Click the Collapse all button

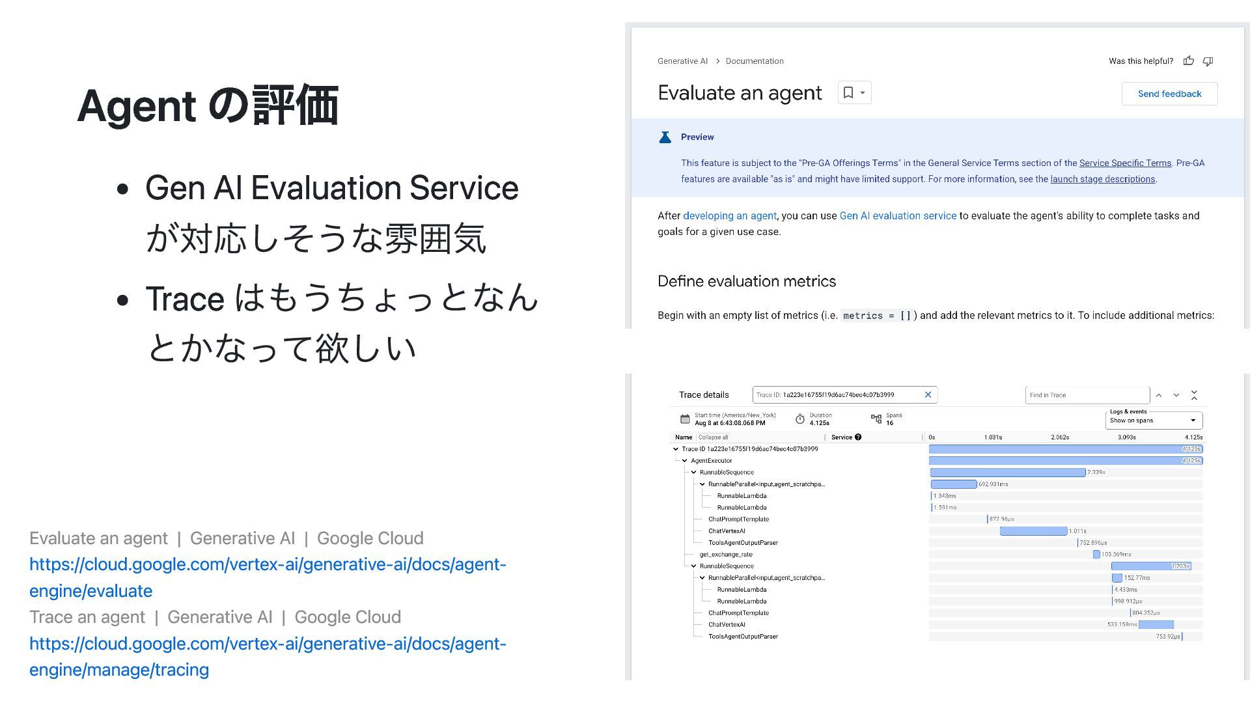click(713, 437)
